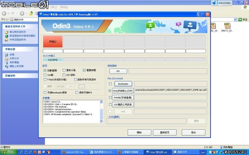Tick the checkbox next to CSC button

(x=110, y=105)
